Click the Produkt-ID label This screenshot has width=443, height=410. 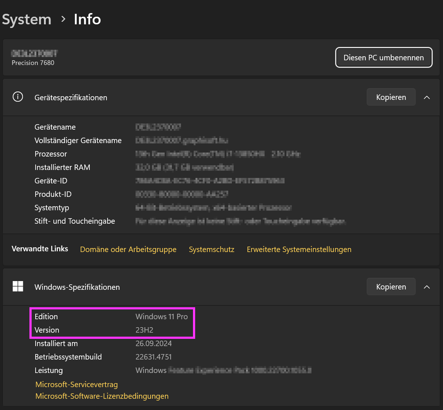click(x=53, y=194)
